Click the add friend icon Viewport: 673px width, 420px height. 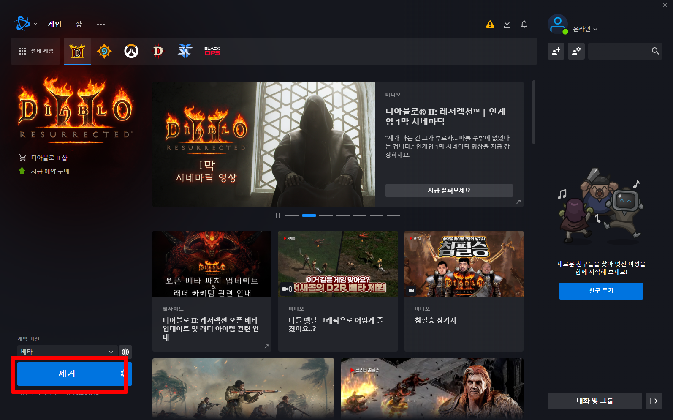point(556,51)
